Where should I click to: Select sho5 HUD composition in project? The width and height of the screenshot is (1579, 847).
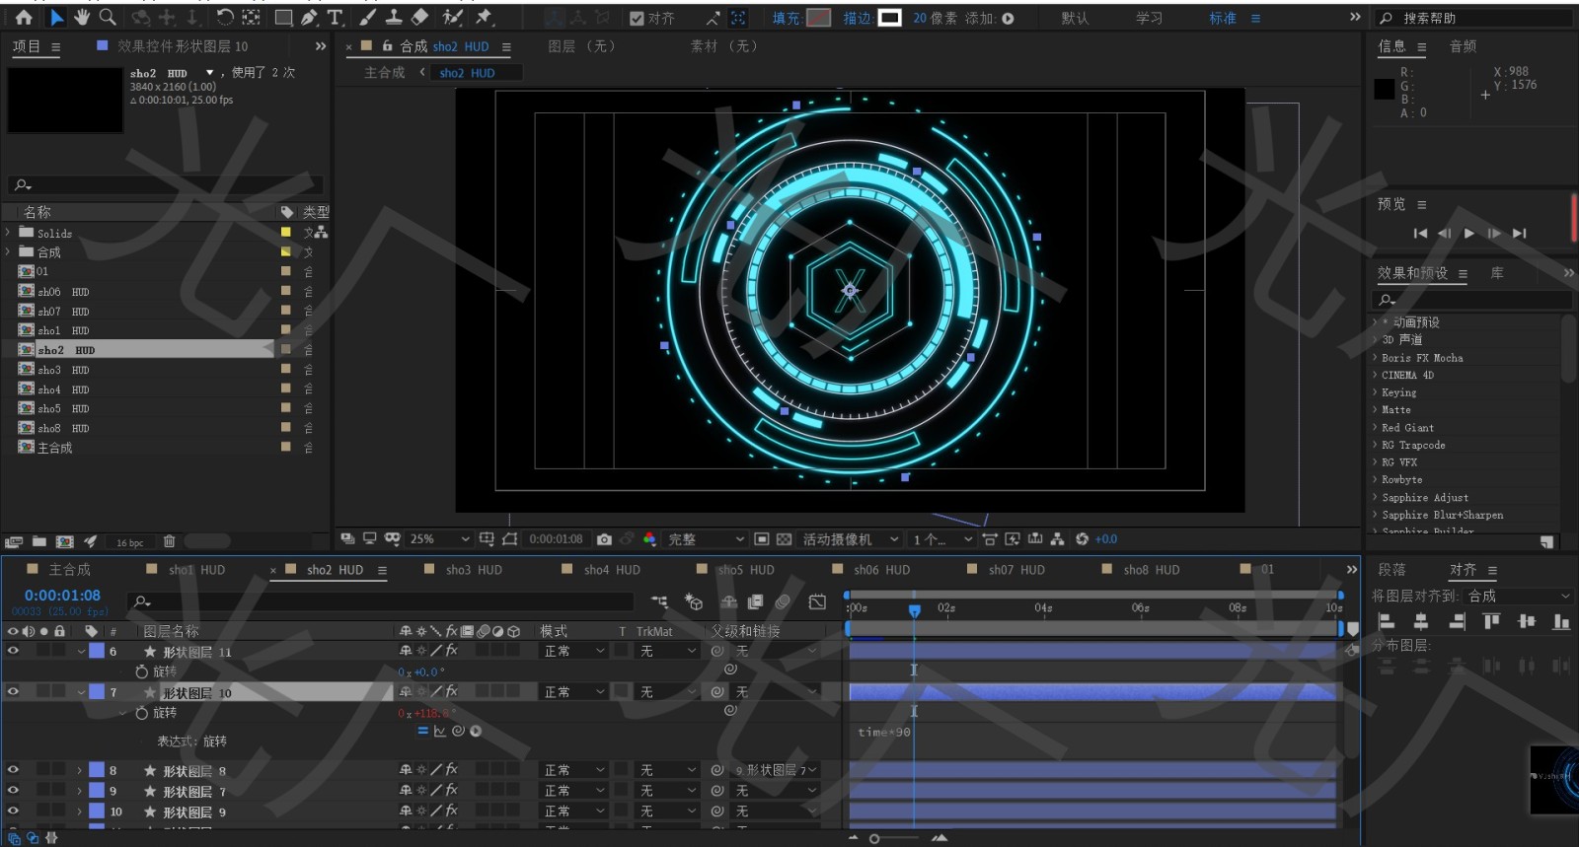click(x=63, y=409)
